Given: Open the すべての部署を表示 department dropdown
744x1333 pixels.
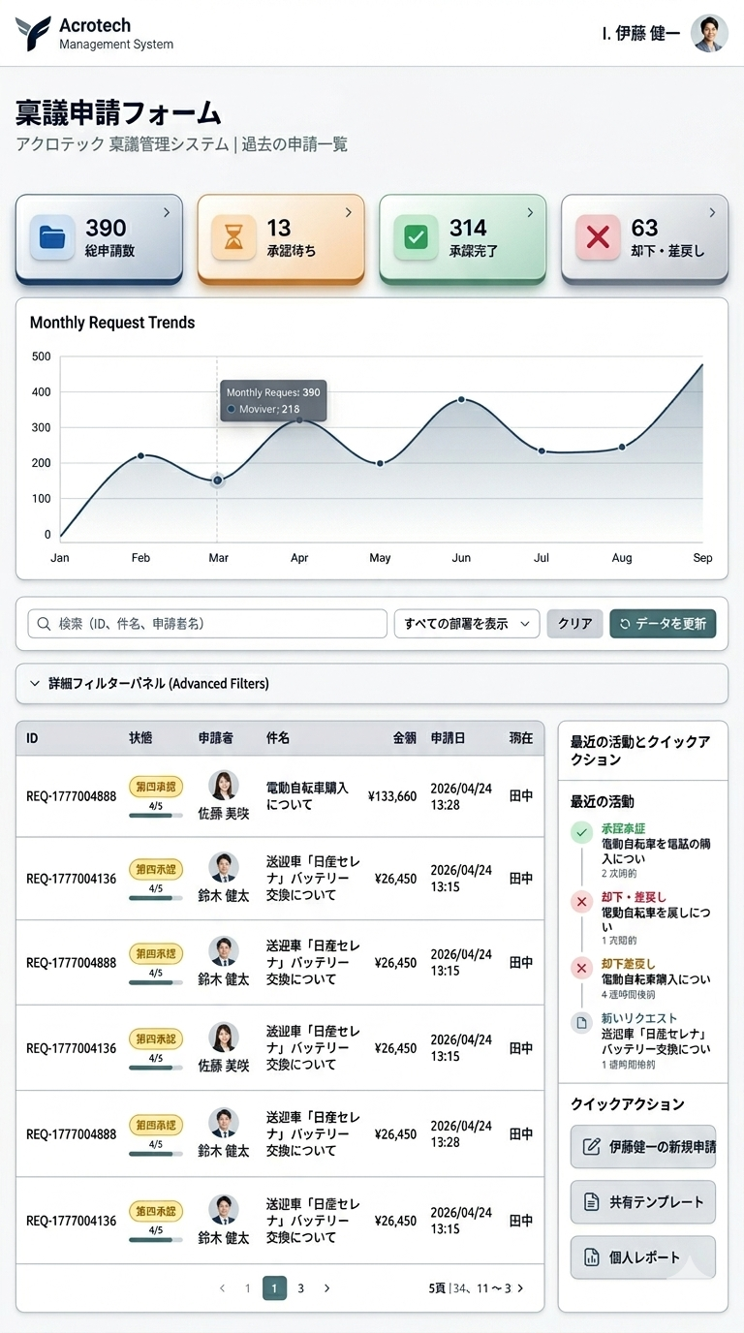Looking at the screenshot, I should tap(467, 624).
